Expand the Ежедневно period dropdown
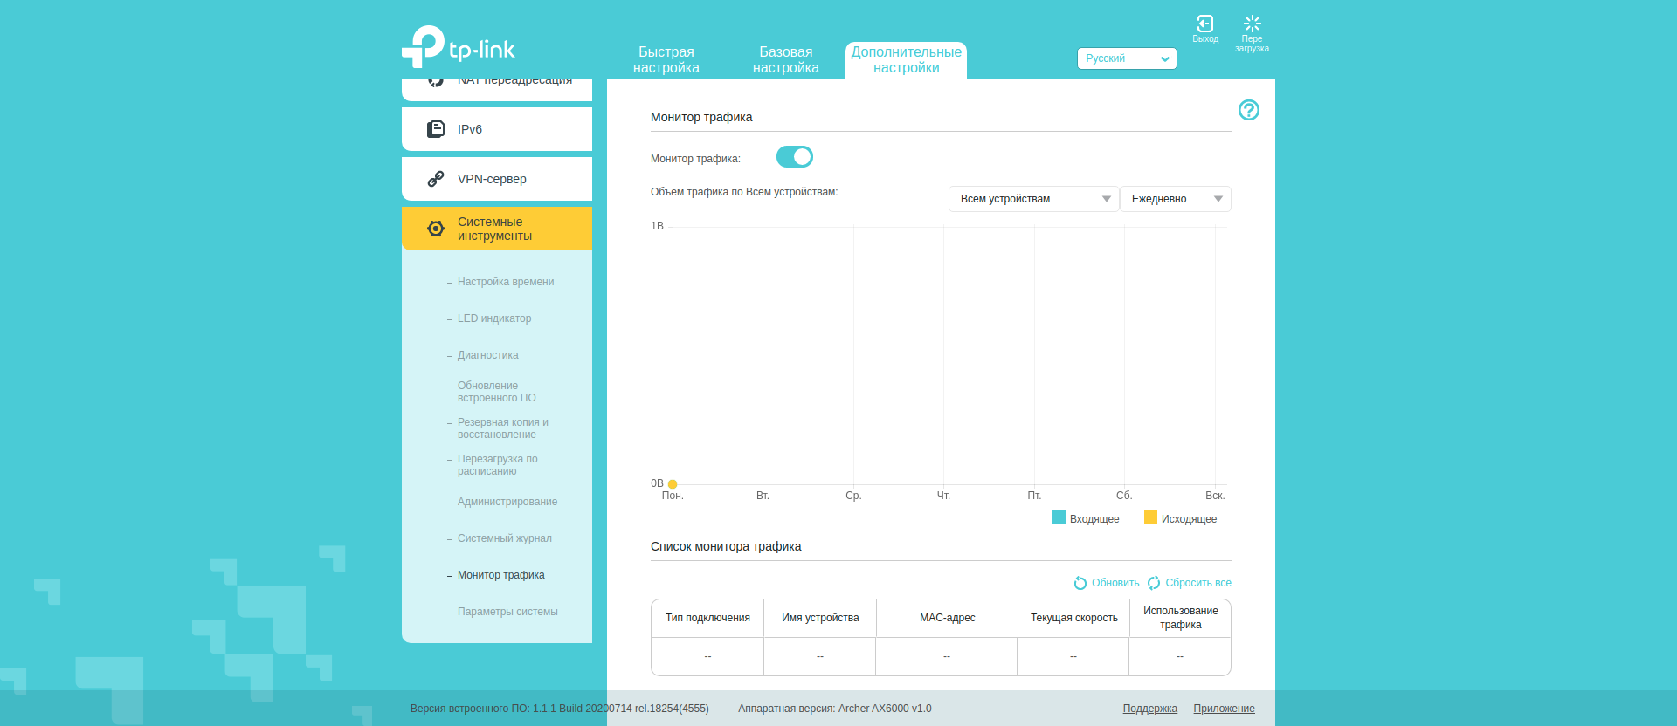 [1175, 199]
